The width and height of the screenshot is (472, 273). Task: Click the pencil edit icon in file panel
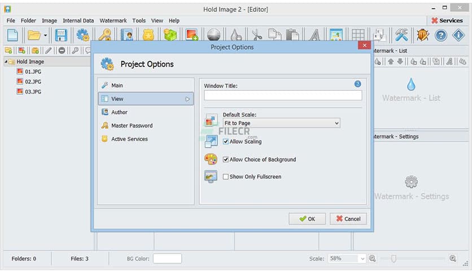coord(48,51)
